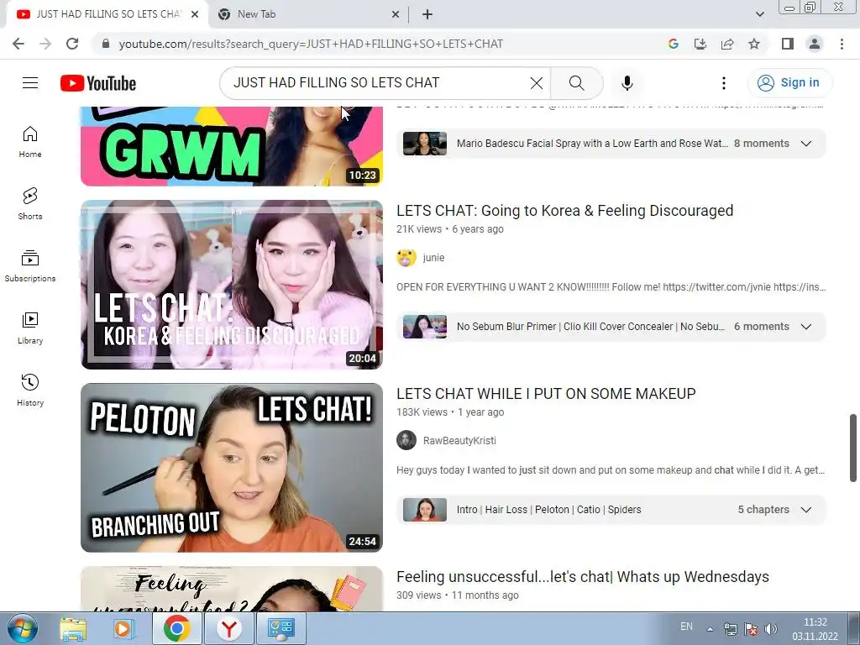Clear the search query with the X

click(x=537, y=83)
